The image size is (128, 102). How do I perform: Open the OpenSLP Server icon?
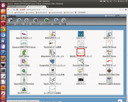pyautogui.click(x=109, y=52)
